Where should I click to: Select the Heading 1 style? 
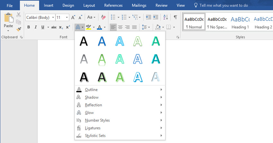(240, 22)
